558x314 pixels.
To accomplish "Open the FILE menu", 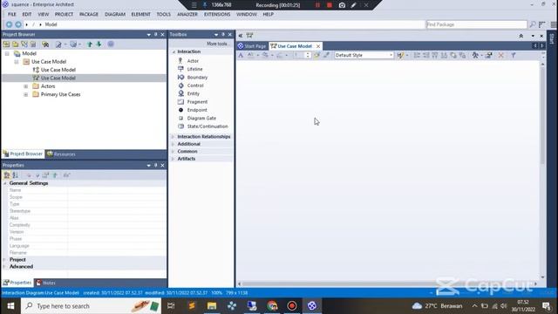I will point(11,14).
